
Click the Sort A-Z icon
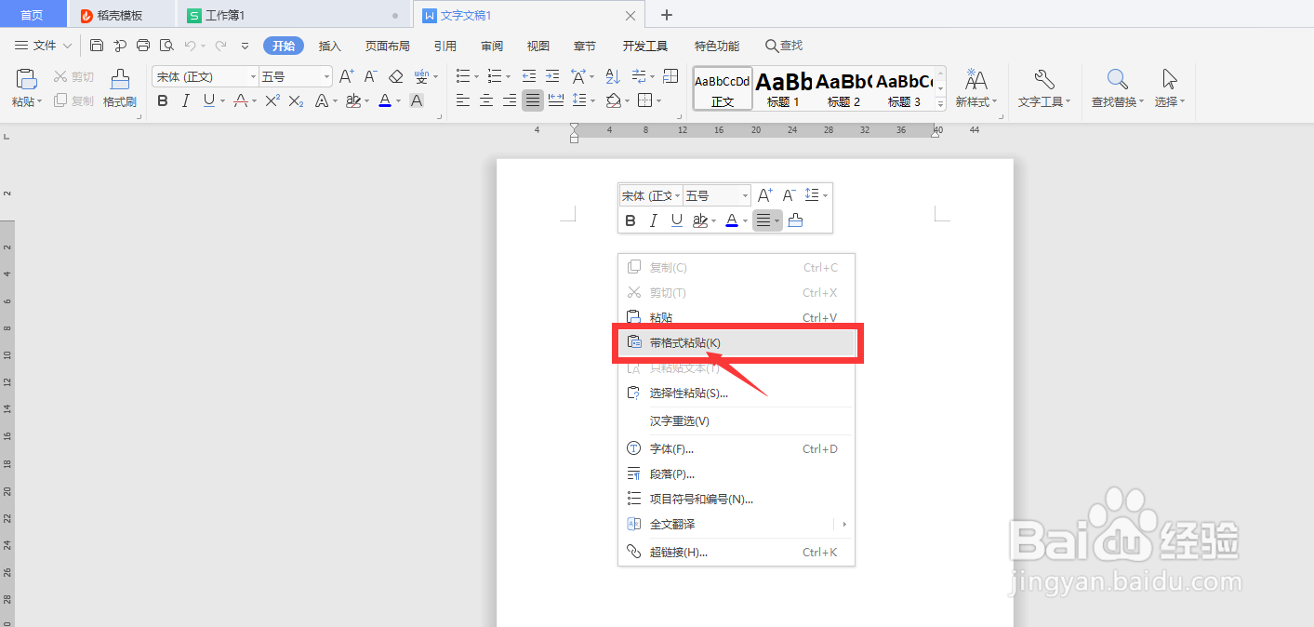coord(611,75)
